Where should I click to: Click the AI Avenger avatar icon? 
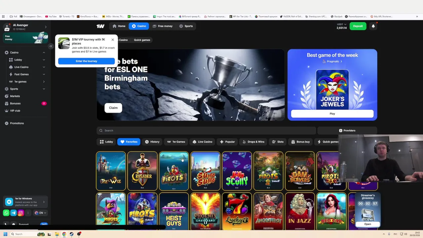coord(7,27)
